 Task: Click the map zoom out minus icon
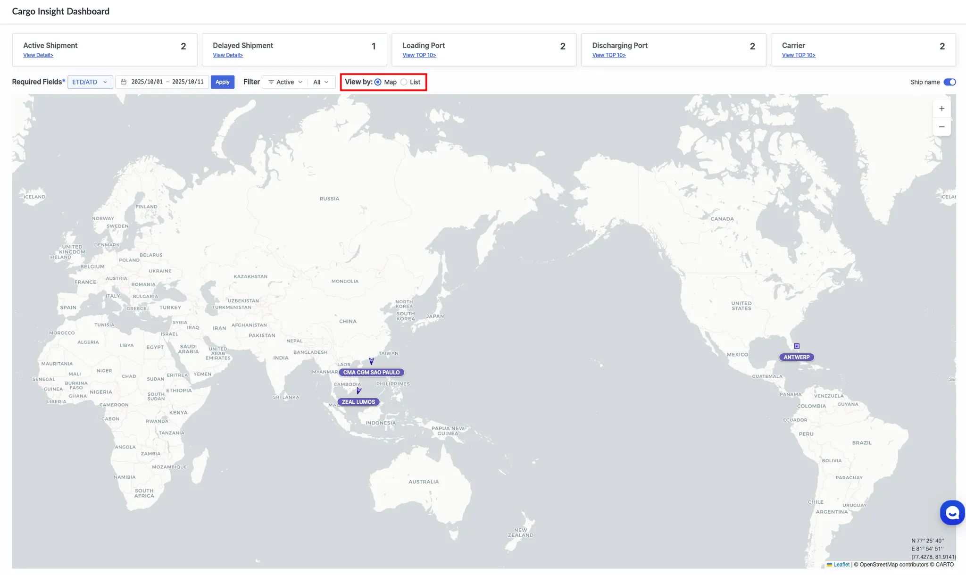coord(941,127)
